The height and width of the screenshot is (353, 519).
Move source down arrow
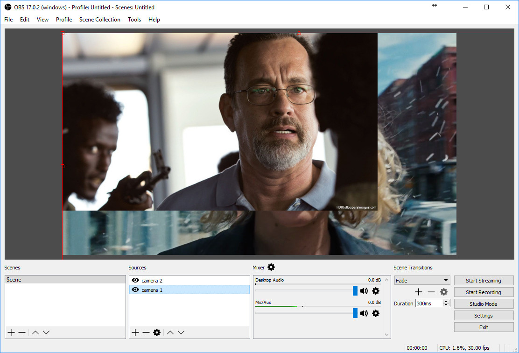(181, 332)
